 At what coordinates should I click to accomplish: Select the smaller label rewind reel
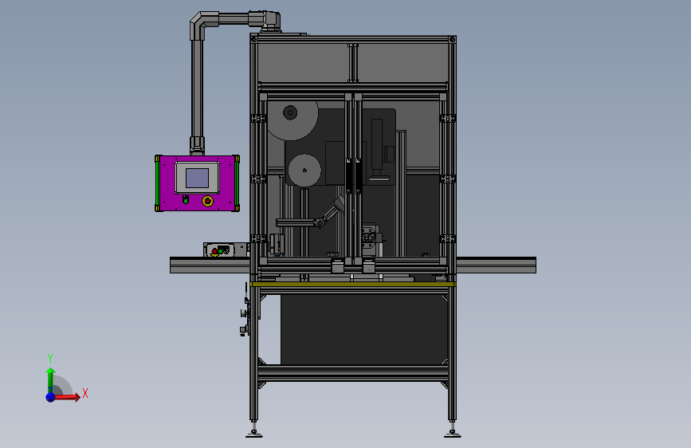304,170
